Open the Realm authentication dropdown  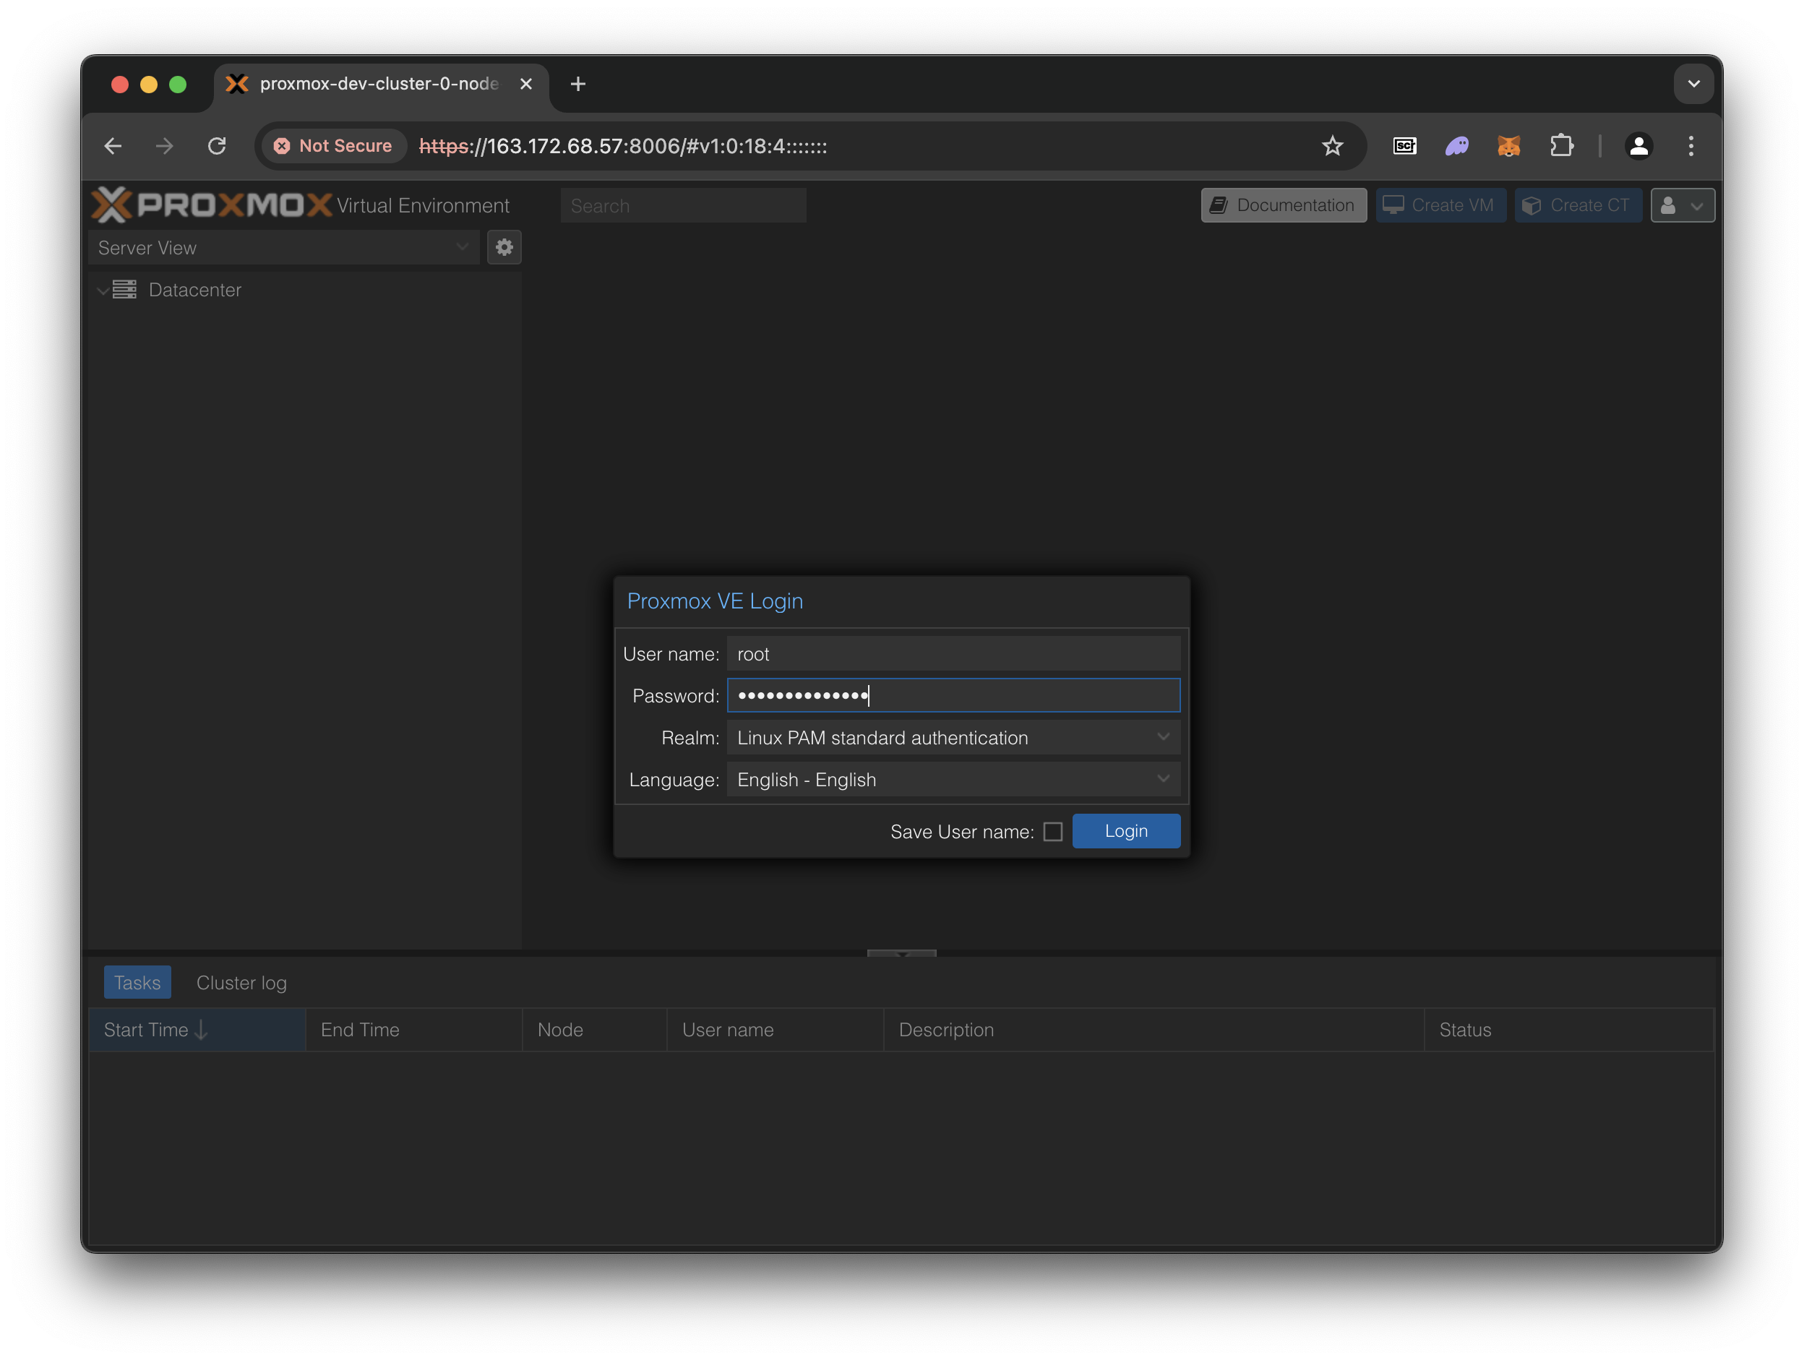(953, 738)
